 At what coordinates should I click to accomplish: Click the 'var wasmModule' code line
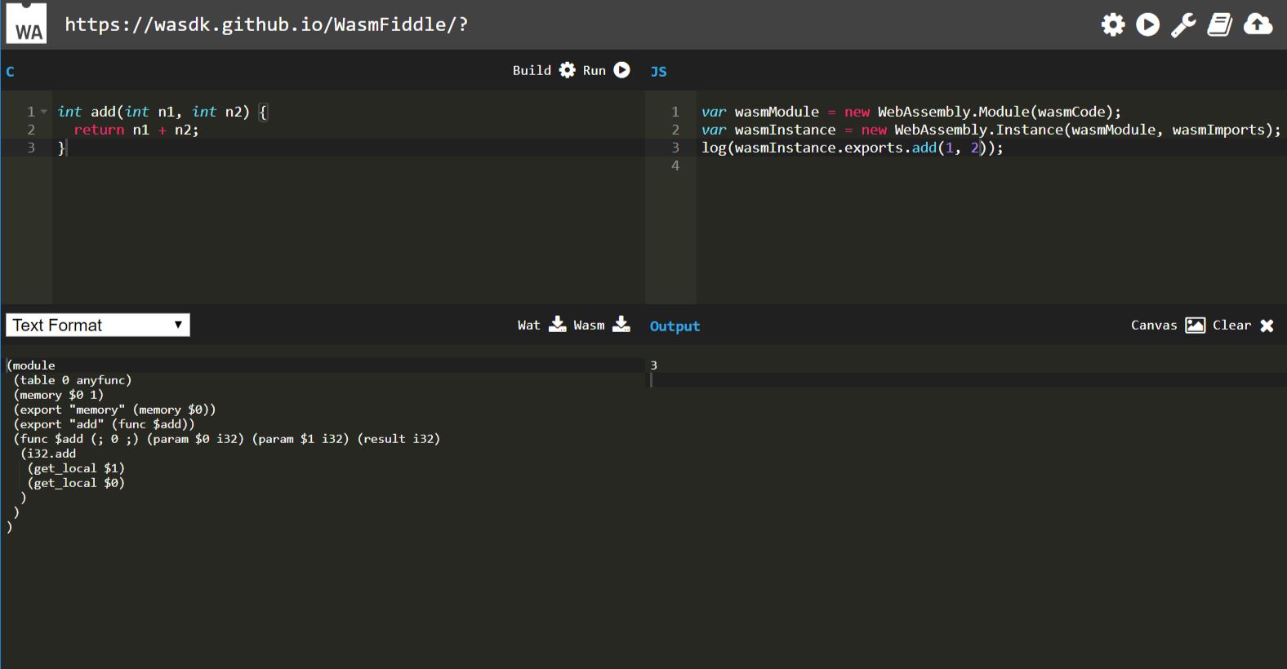pos(911,112)
